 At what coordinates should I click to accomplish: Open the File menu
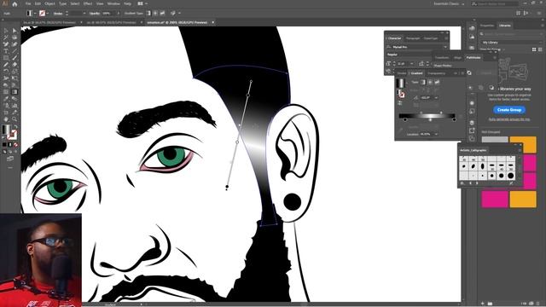click(28, 3)
